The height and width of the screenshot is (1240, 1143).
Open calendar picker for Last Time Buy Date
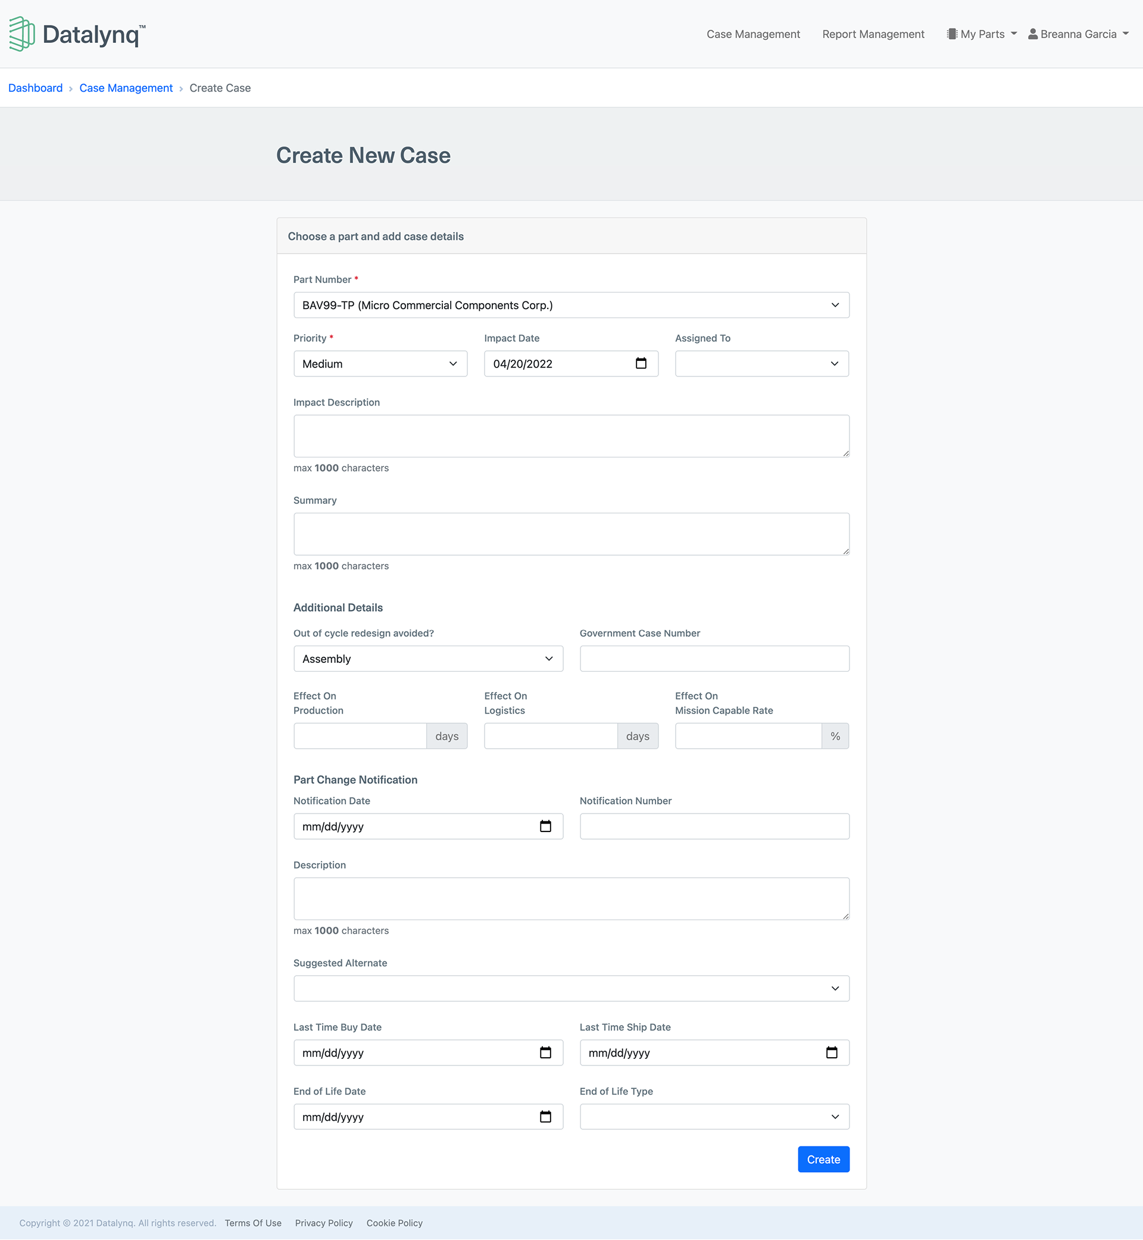pyautogui.click(x=545, y=1052)
